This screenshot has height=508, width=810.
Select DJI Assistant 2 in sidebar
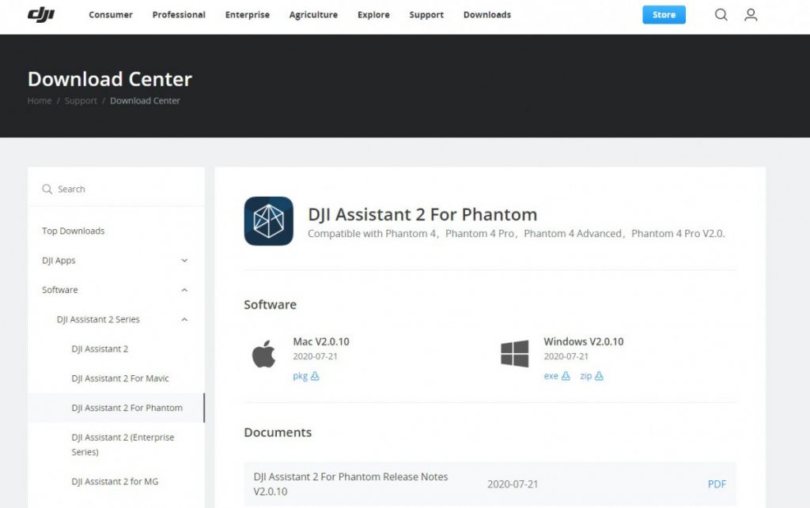coord(100,348)
